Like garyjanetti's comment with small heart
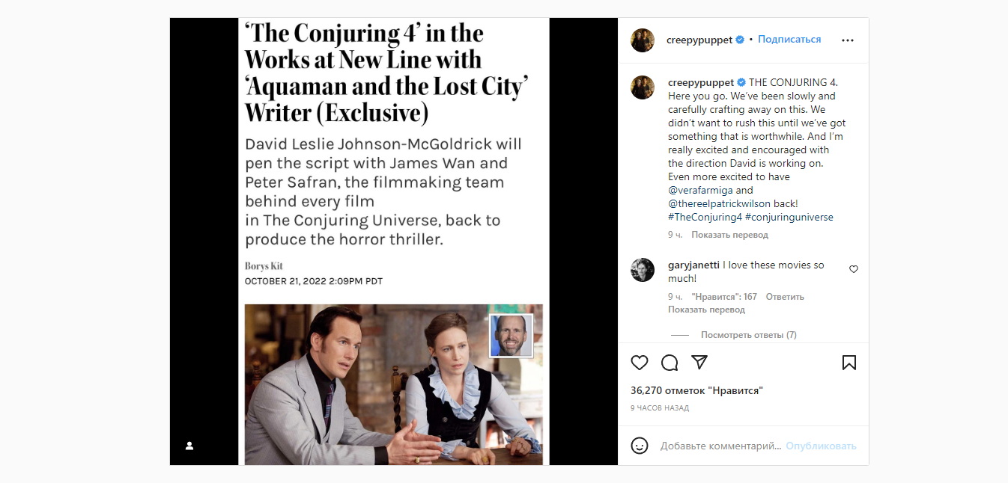 [x=853, y=269]
